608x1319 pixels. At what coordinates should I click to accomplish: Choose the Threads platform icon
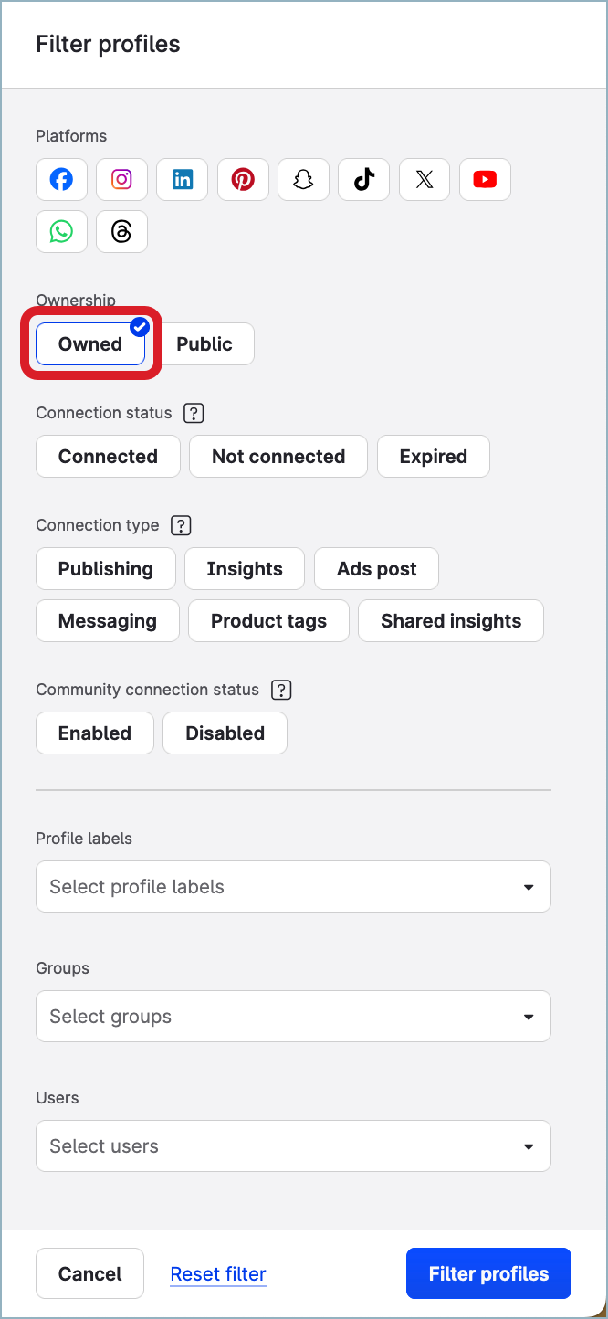tap(121, 231)
